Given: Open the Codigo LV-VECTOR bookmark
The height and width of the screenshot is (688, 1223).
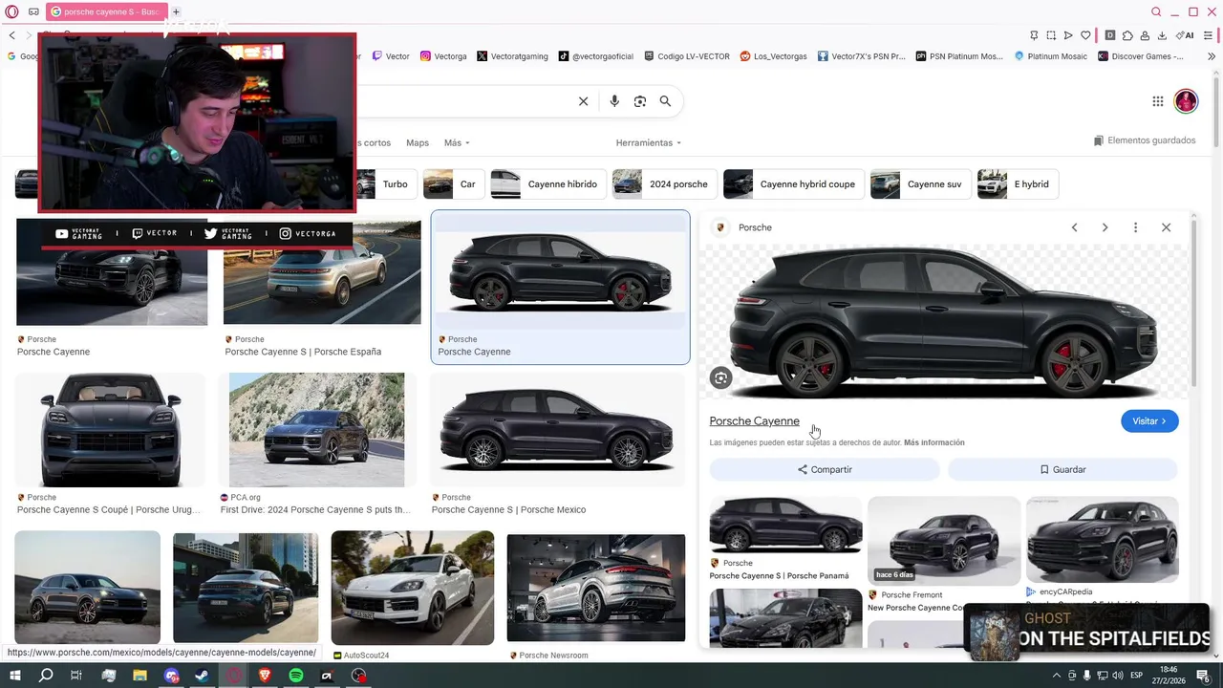Looking at the screenshot, I should [687, 56].
